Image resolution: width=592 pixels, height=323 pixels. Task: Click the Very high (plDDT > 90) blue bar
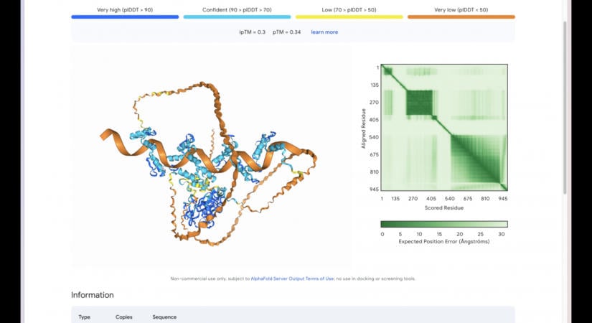[125, 17]
